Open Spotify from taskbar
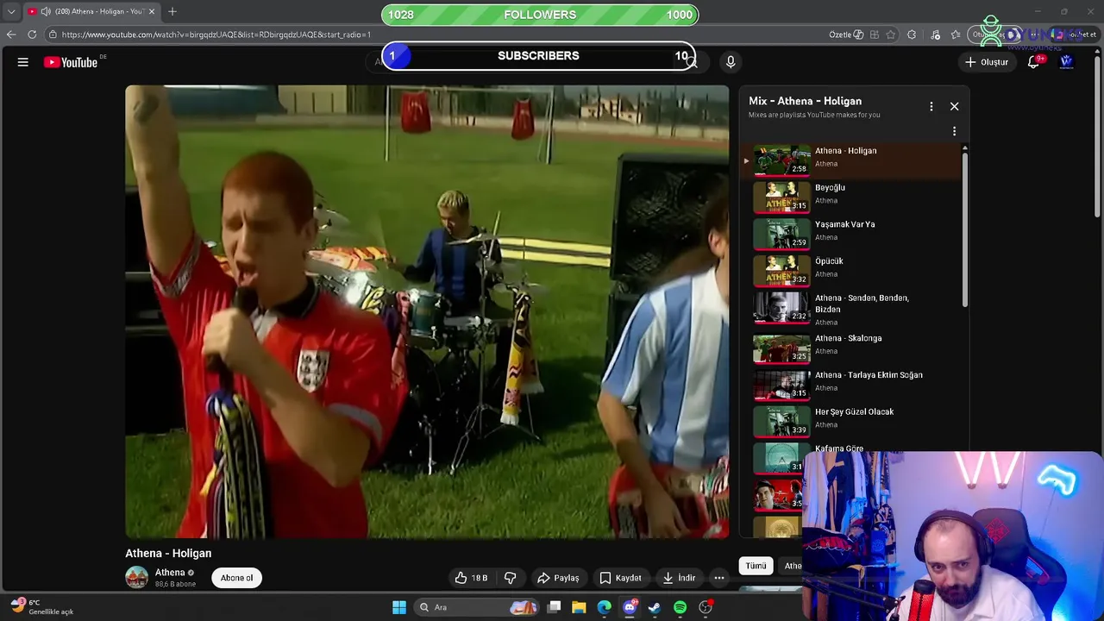 (681, 607)
